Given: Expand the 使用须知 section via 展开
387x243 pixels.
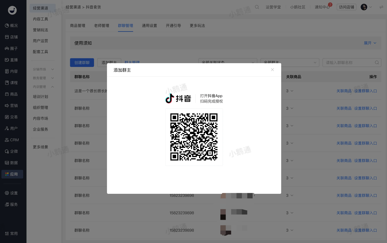Looking at the screenshot, I should click(370, 43).
